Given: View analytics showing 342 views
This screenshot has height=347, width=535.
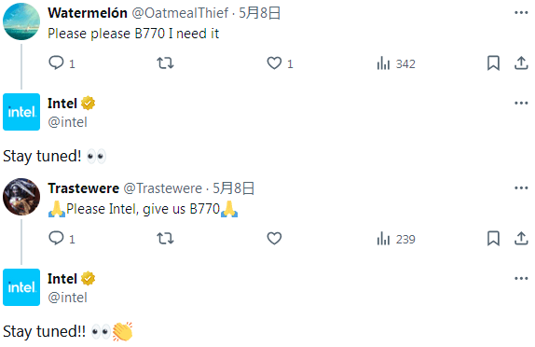Looking at the screenshot, I should tap(396, 63).
